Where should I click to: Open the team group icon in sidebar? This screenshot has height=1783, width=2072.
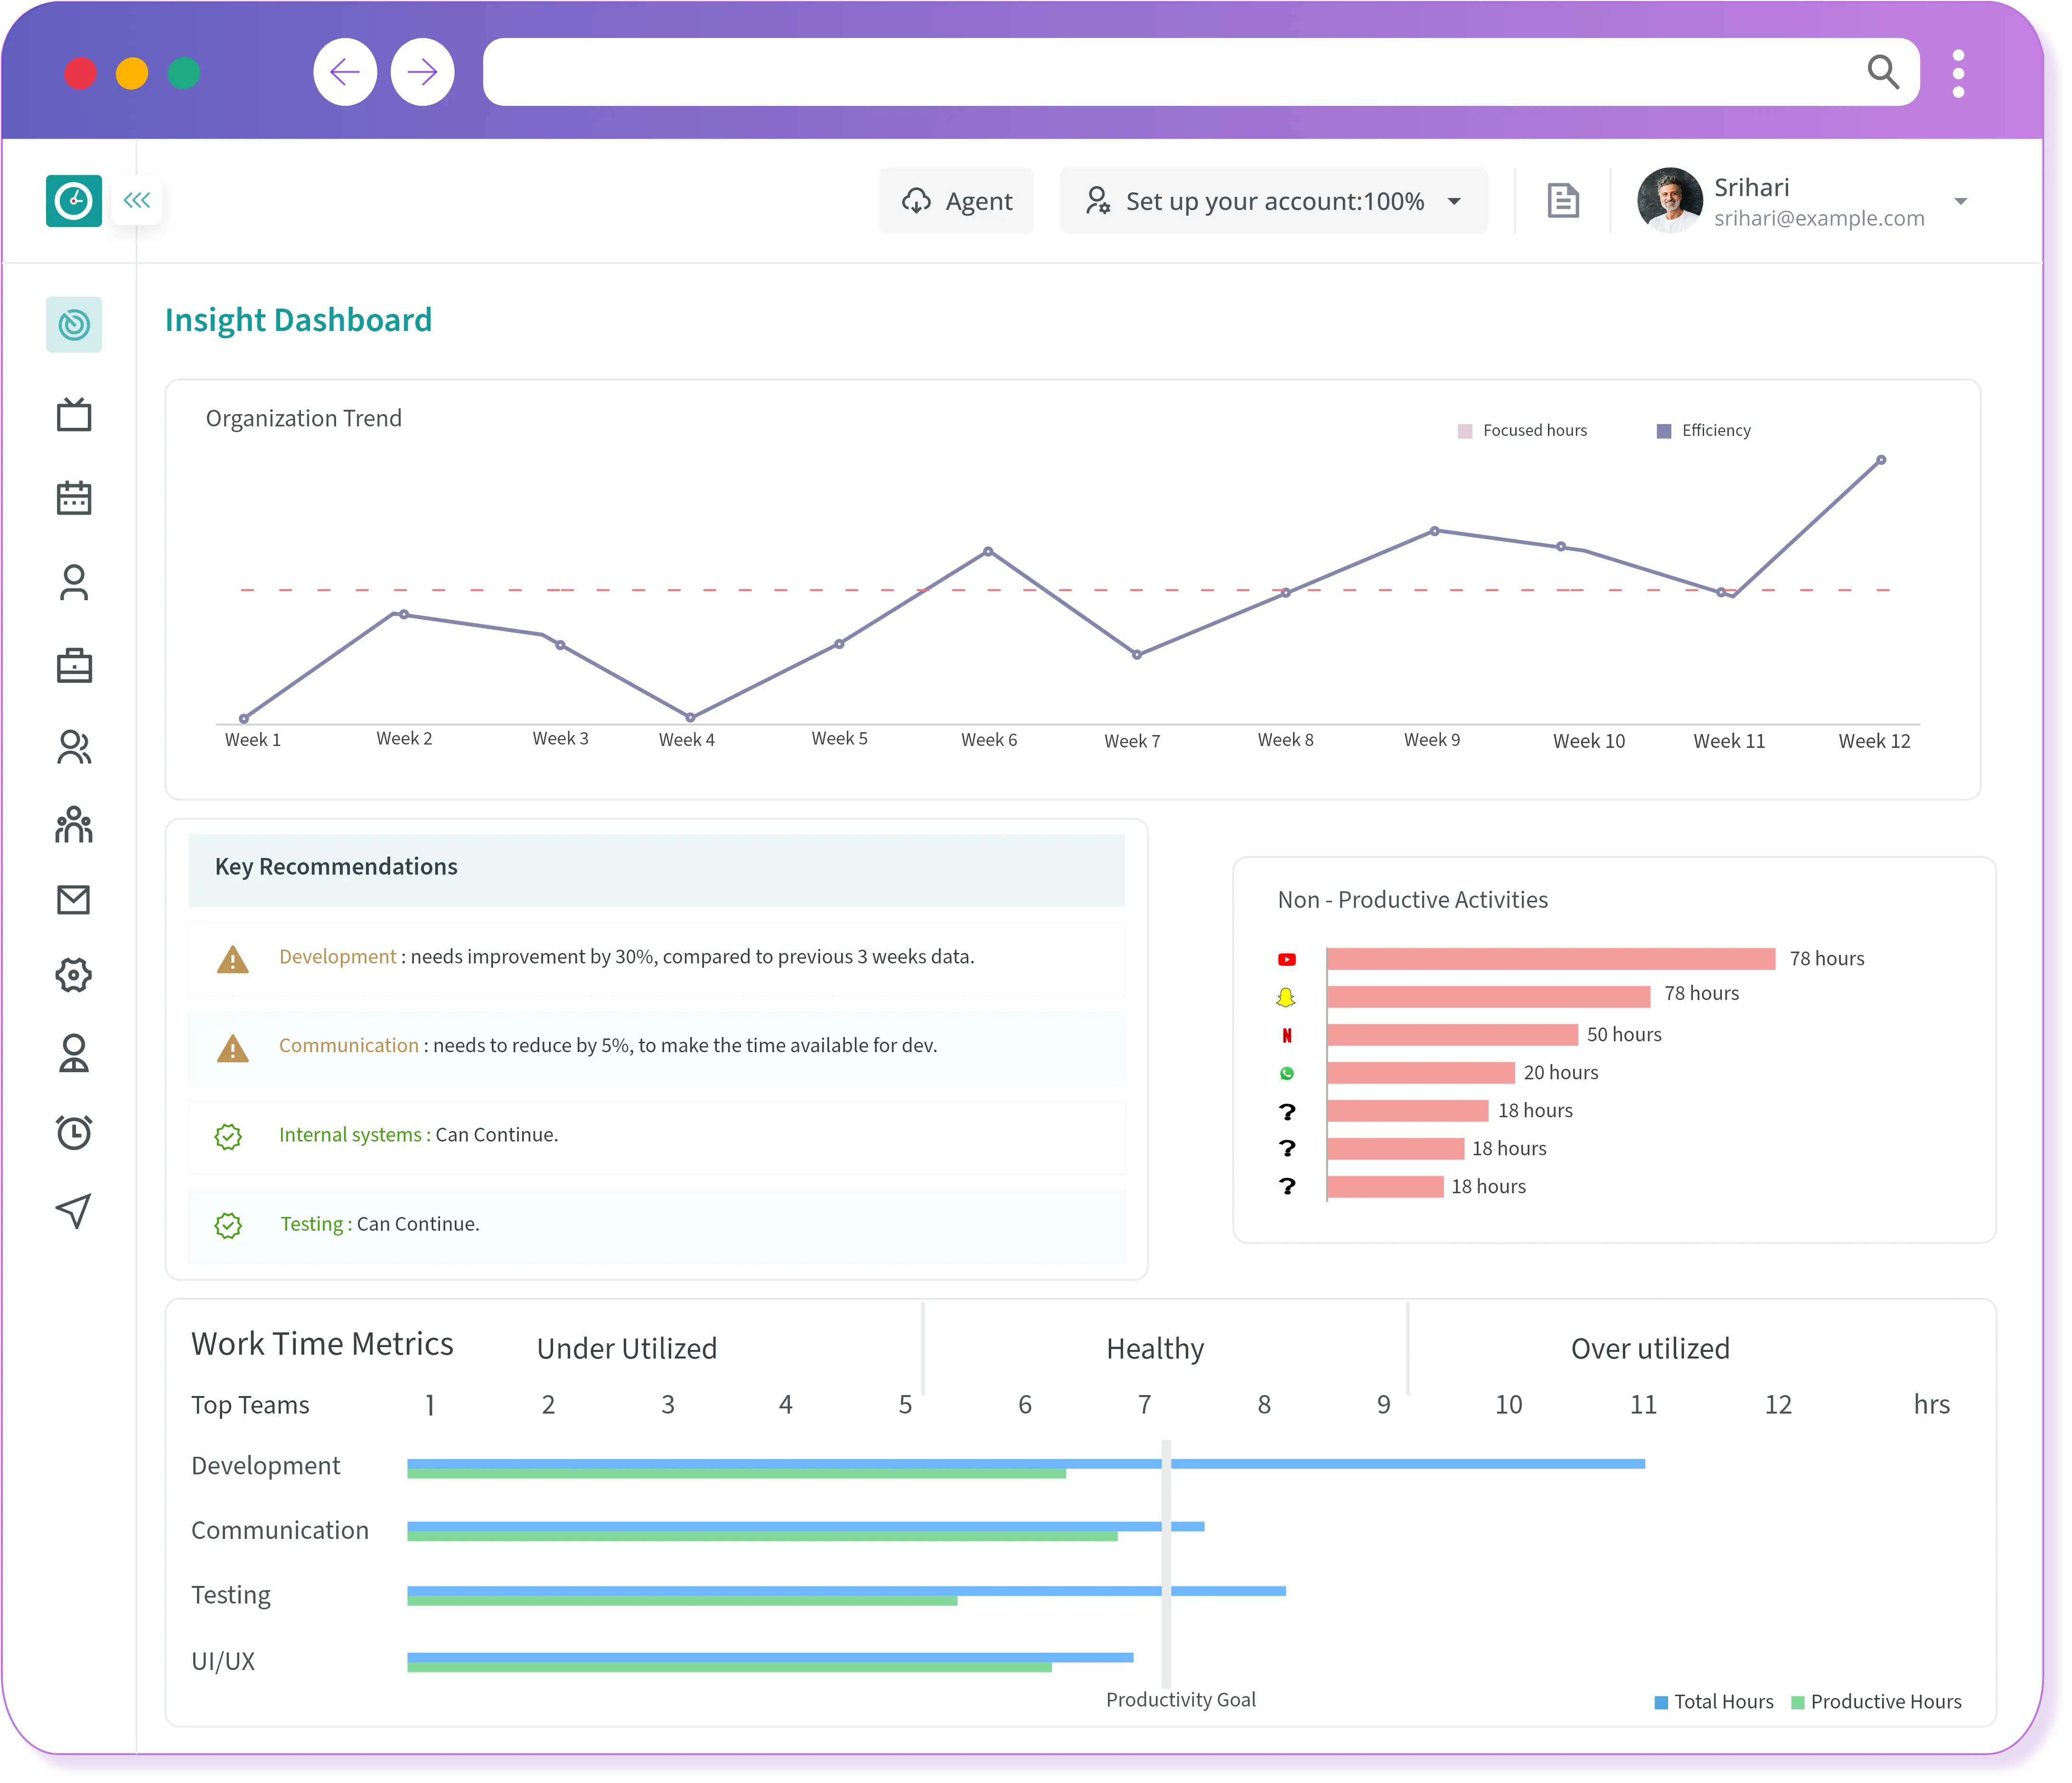pos(73,824)
